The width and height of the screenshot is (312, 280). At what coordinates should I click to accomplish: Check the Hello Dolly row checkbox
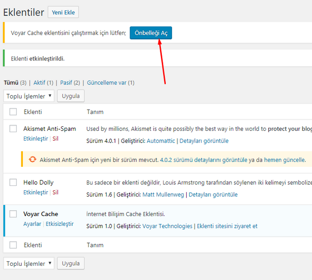pos(13,182)
